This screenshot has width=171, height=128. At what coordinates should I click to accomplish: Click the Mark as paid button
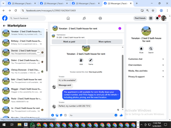[69, 42]
